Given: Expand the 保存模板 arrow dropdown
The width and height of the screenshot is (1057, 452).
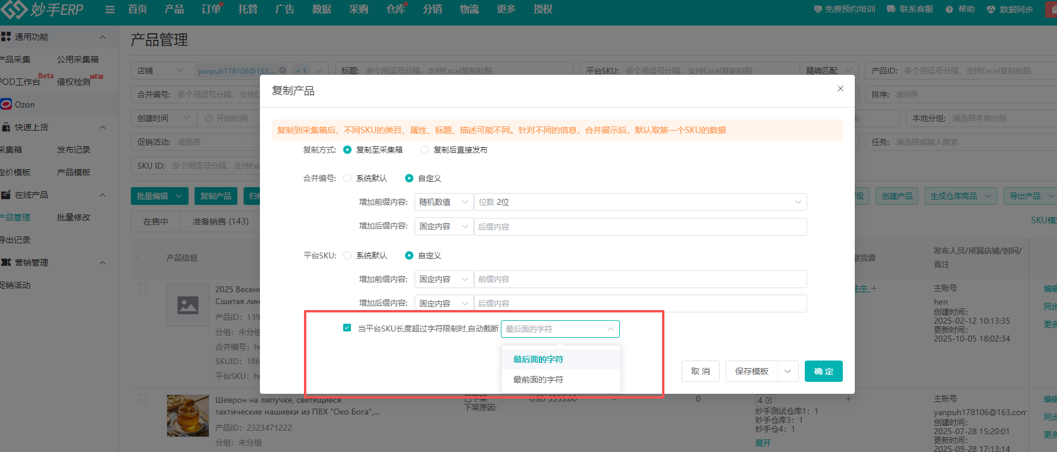Looking at the screenshot, I should (x=788, y=371).
